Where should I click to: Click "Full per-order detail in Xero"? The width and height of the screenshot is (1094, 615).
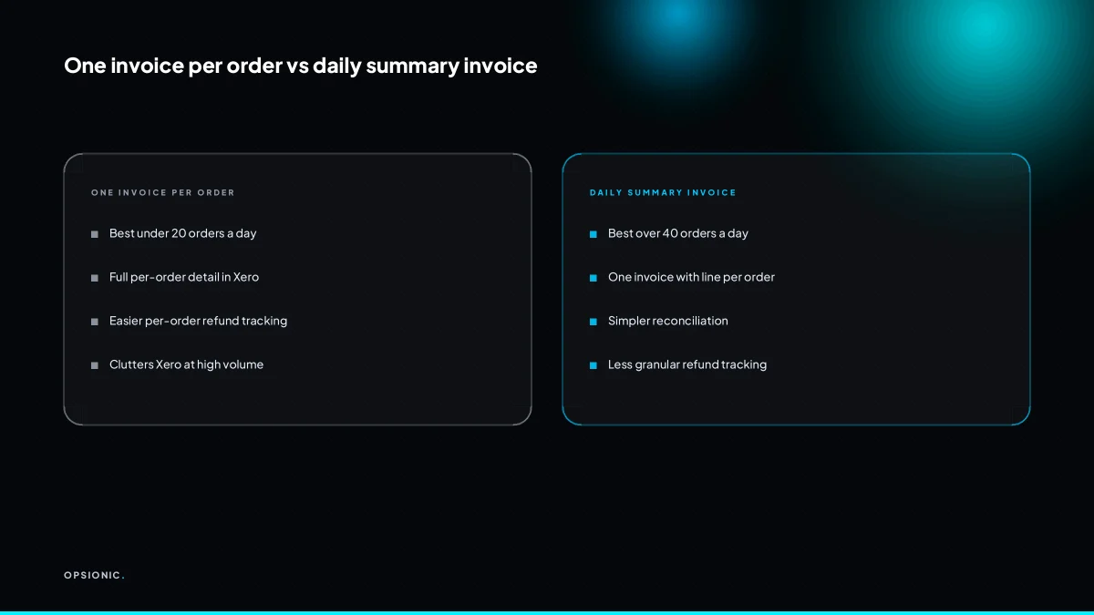(x=184, y=277)
